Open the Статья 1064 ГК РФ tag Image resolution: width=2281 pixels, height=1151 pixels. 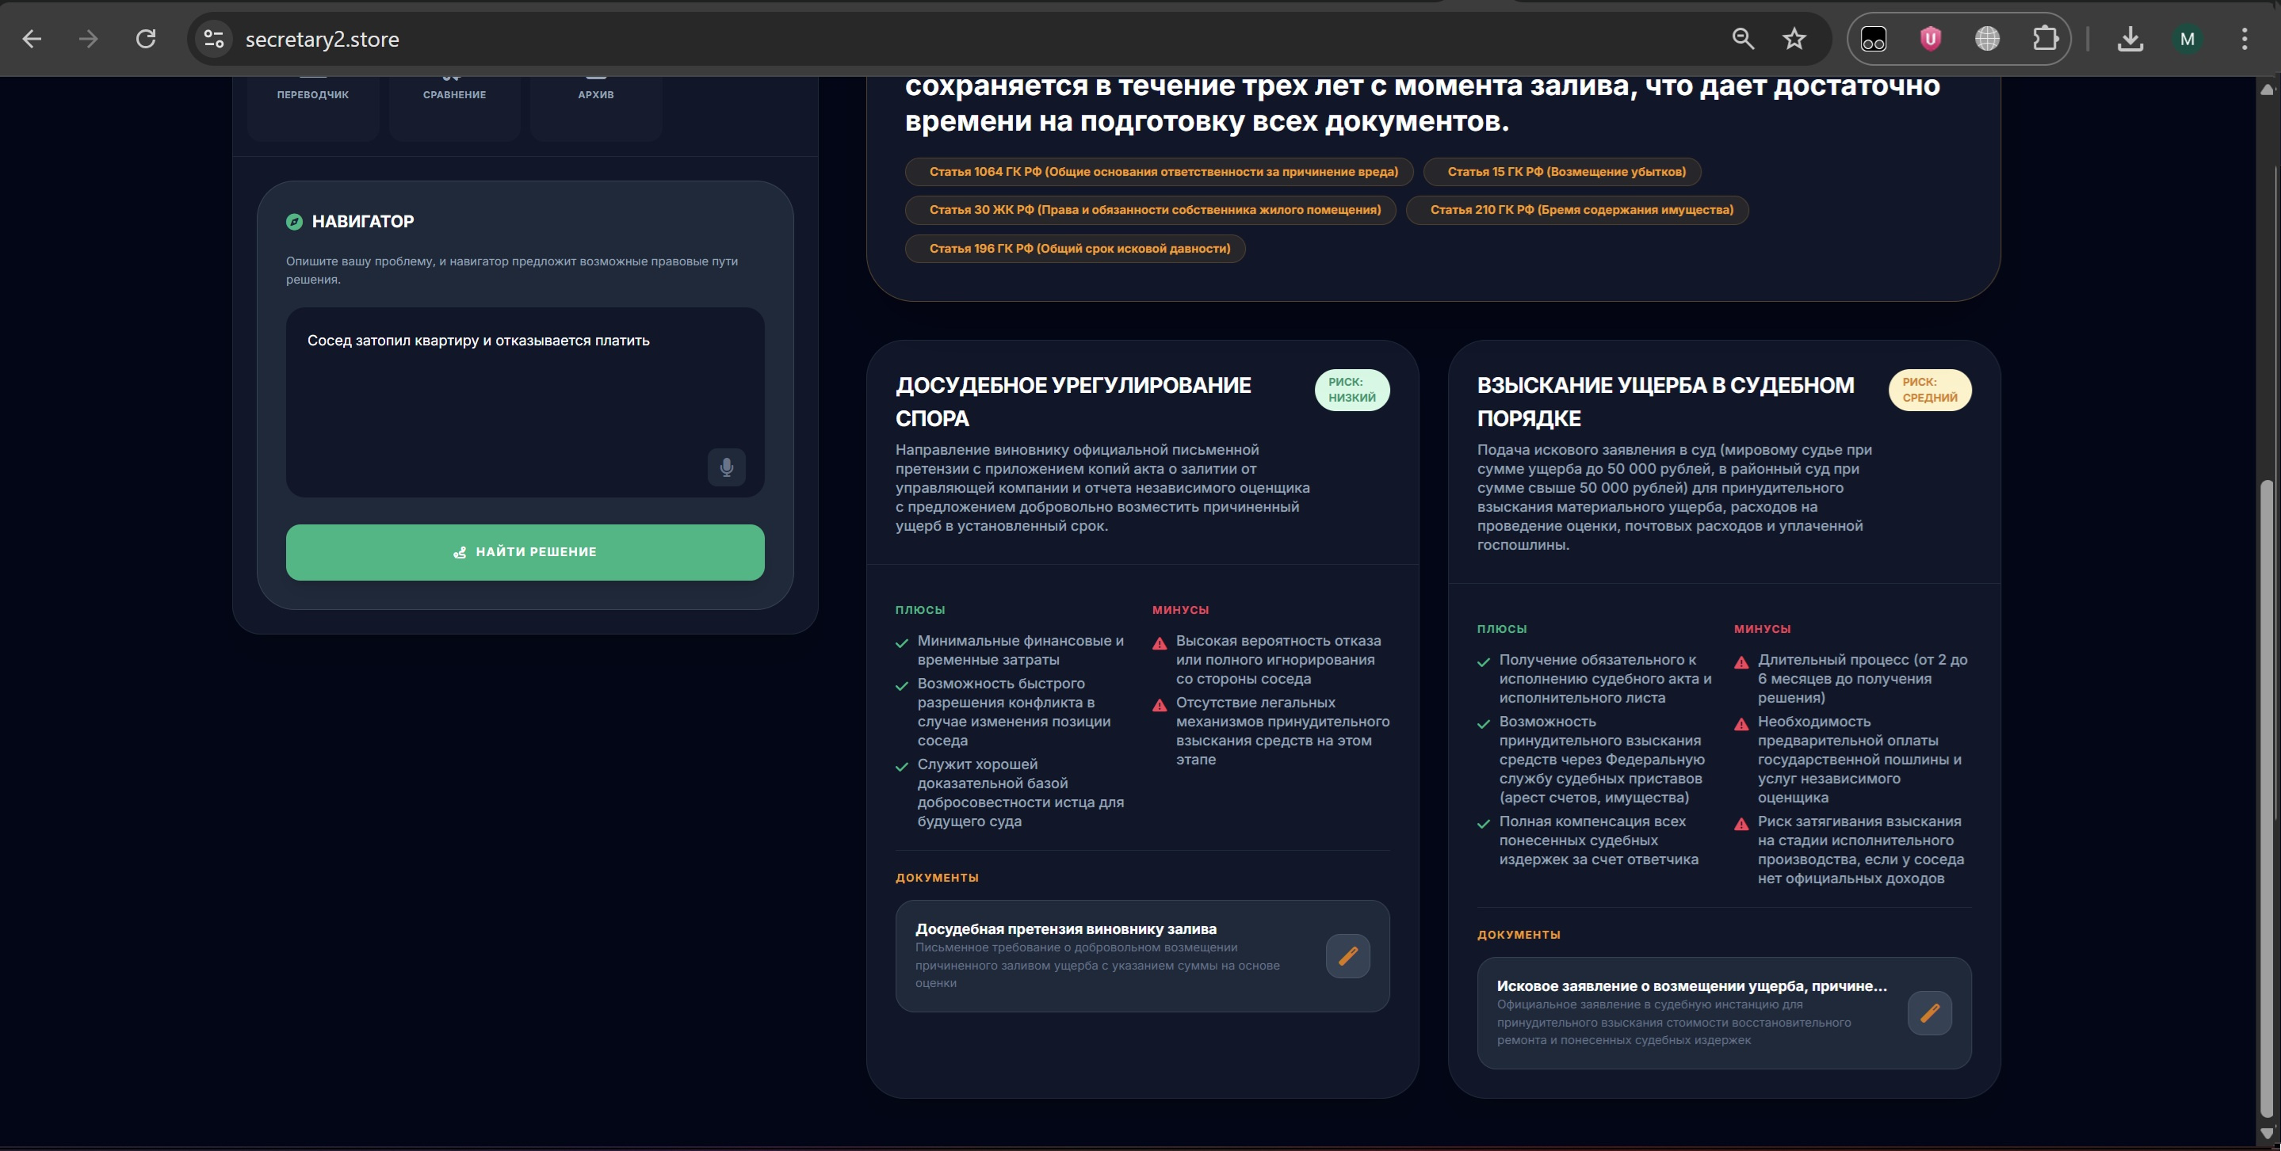(x=1163, y=172)
